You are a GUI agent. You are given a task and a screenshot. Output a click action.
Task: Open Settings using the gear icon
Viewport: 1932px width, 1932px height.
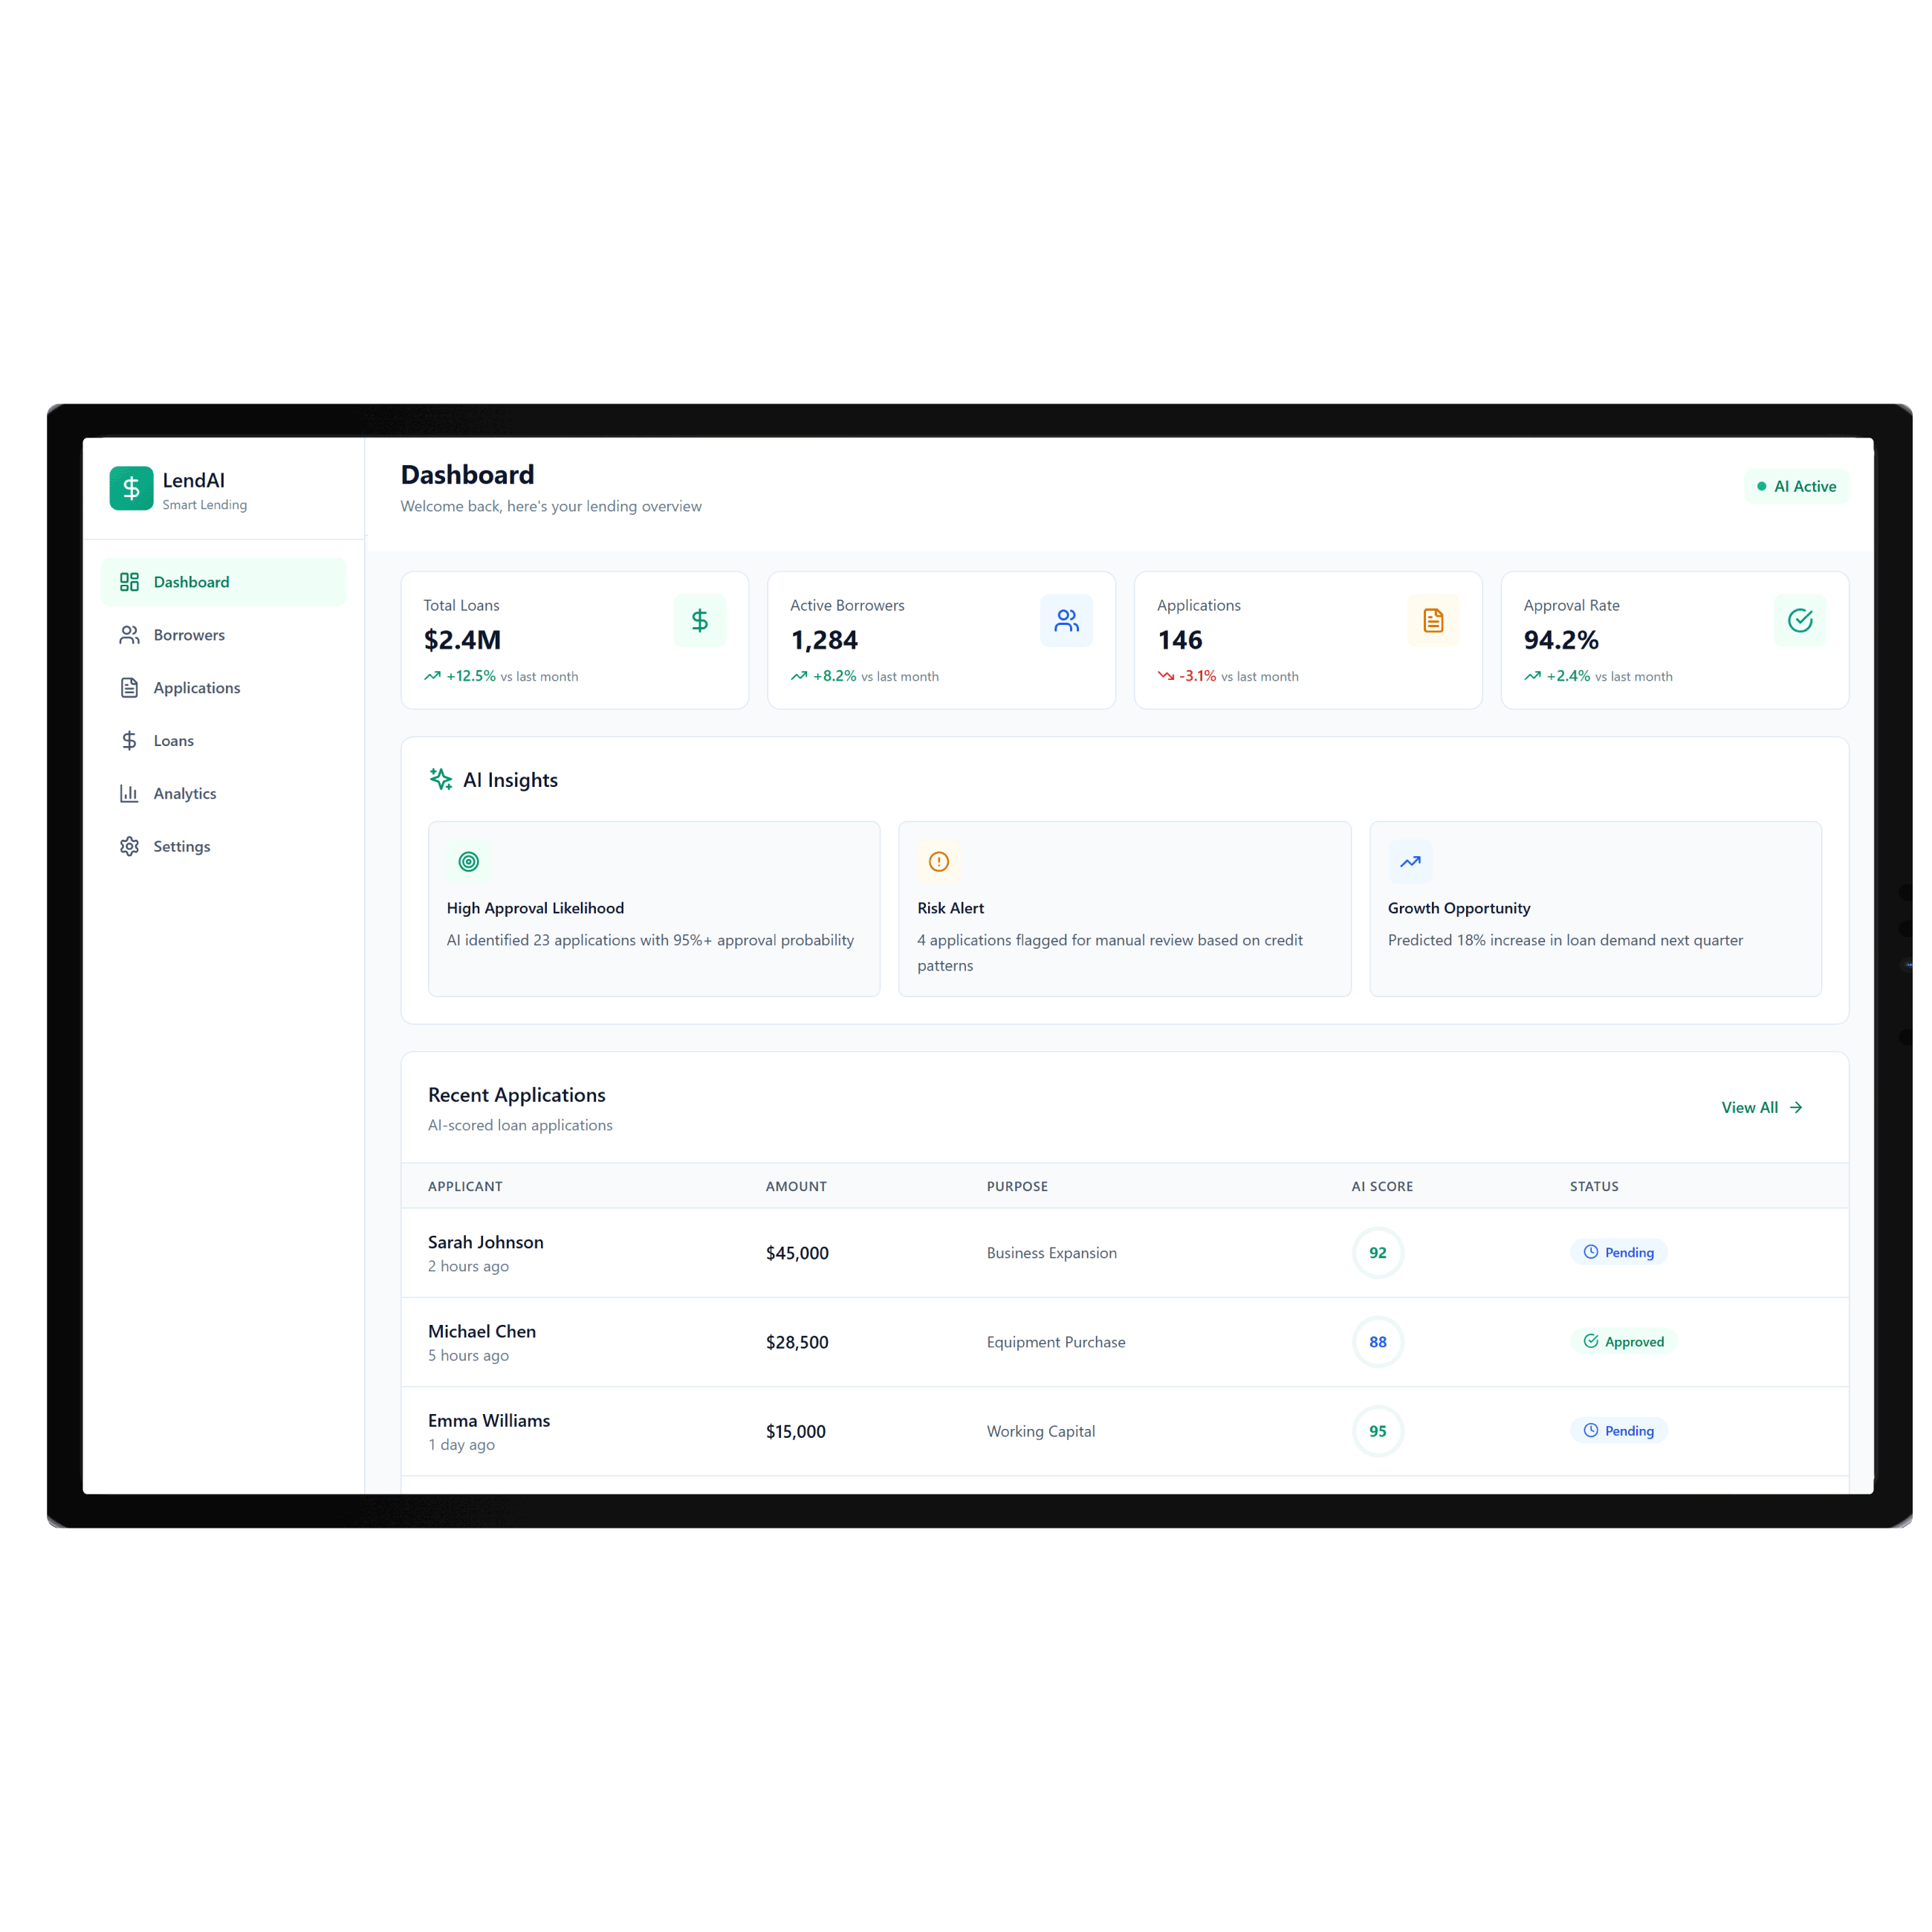130,846
